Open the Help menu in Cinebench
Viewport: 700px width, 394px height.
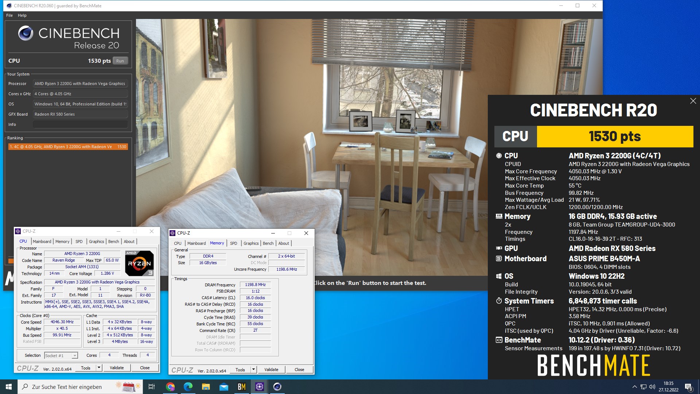coord(22,15)
